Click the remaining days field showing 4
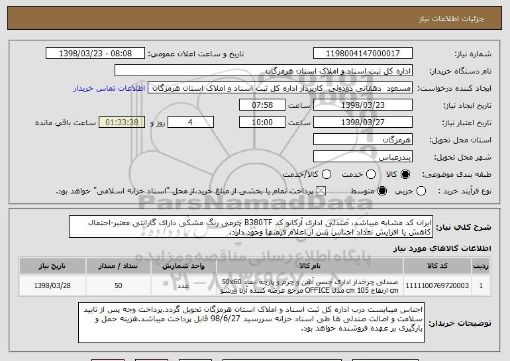 (191, 123)
